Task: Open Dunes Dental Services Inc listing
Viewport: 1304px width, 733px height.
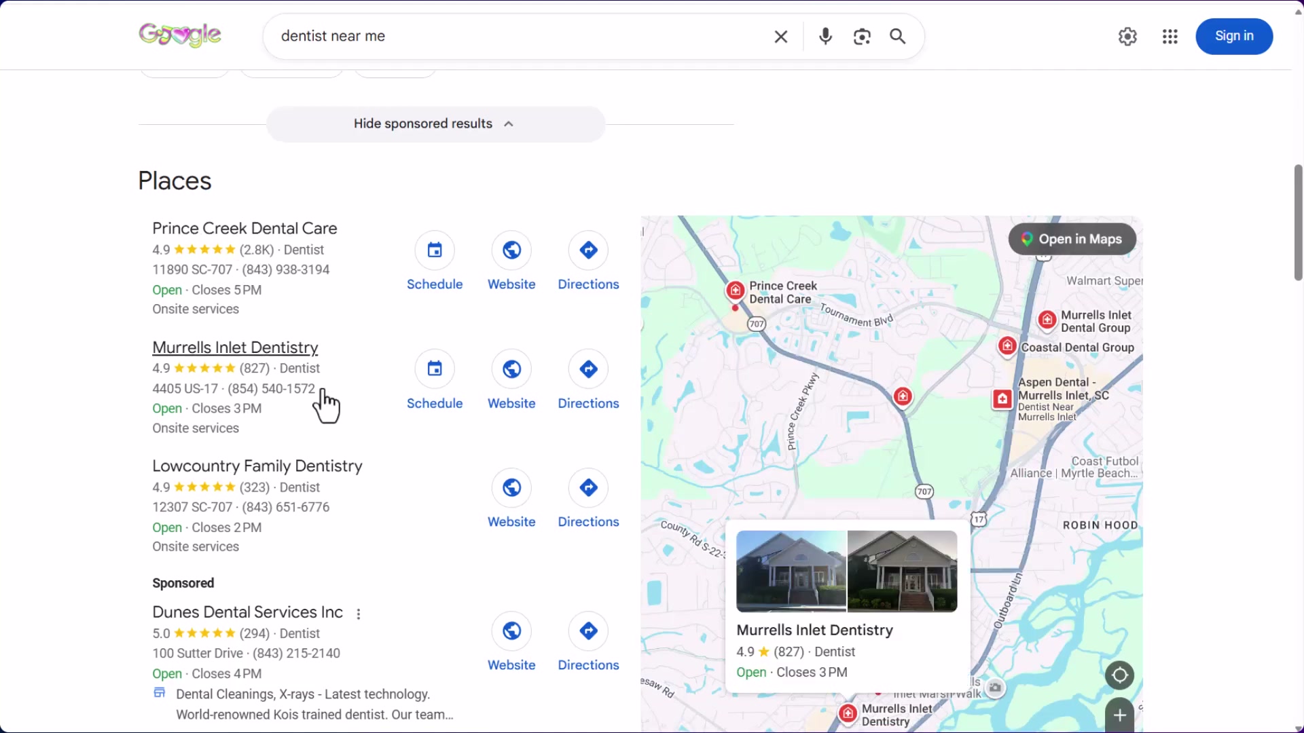Action: (247, 612)
